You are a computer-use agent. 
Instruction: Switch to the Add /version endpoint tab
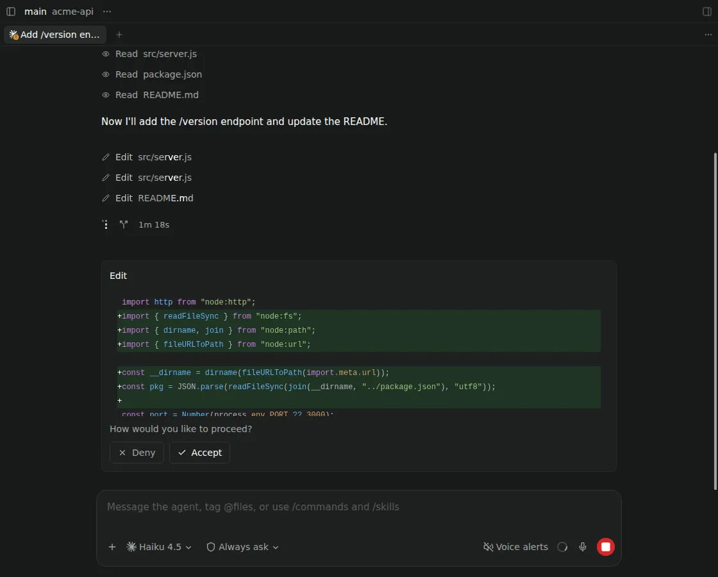55,35
